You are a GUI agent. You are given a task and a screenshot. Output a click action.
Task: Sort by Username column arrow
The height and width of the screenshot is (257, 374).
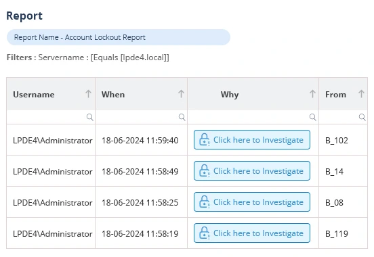point(89,94)
